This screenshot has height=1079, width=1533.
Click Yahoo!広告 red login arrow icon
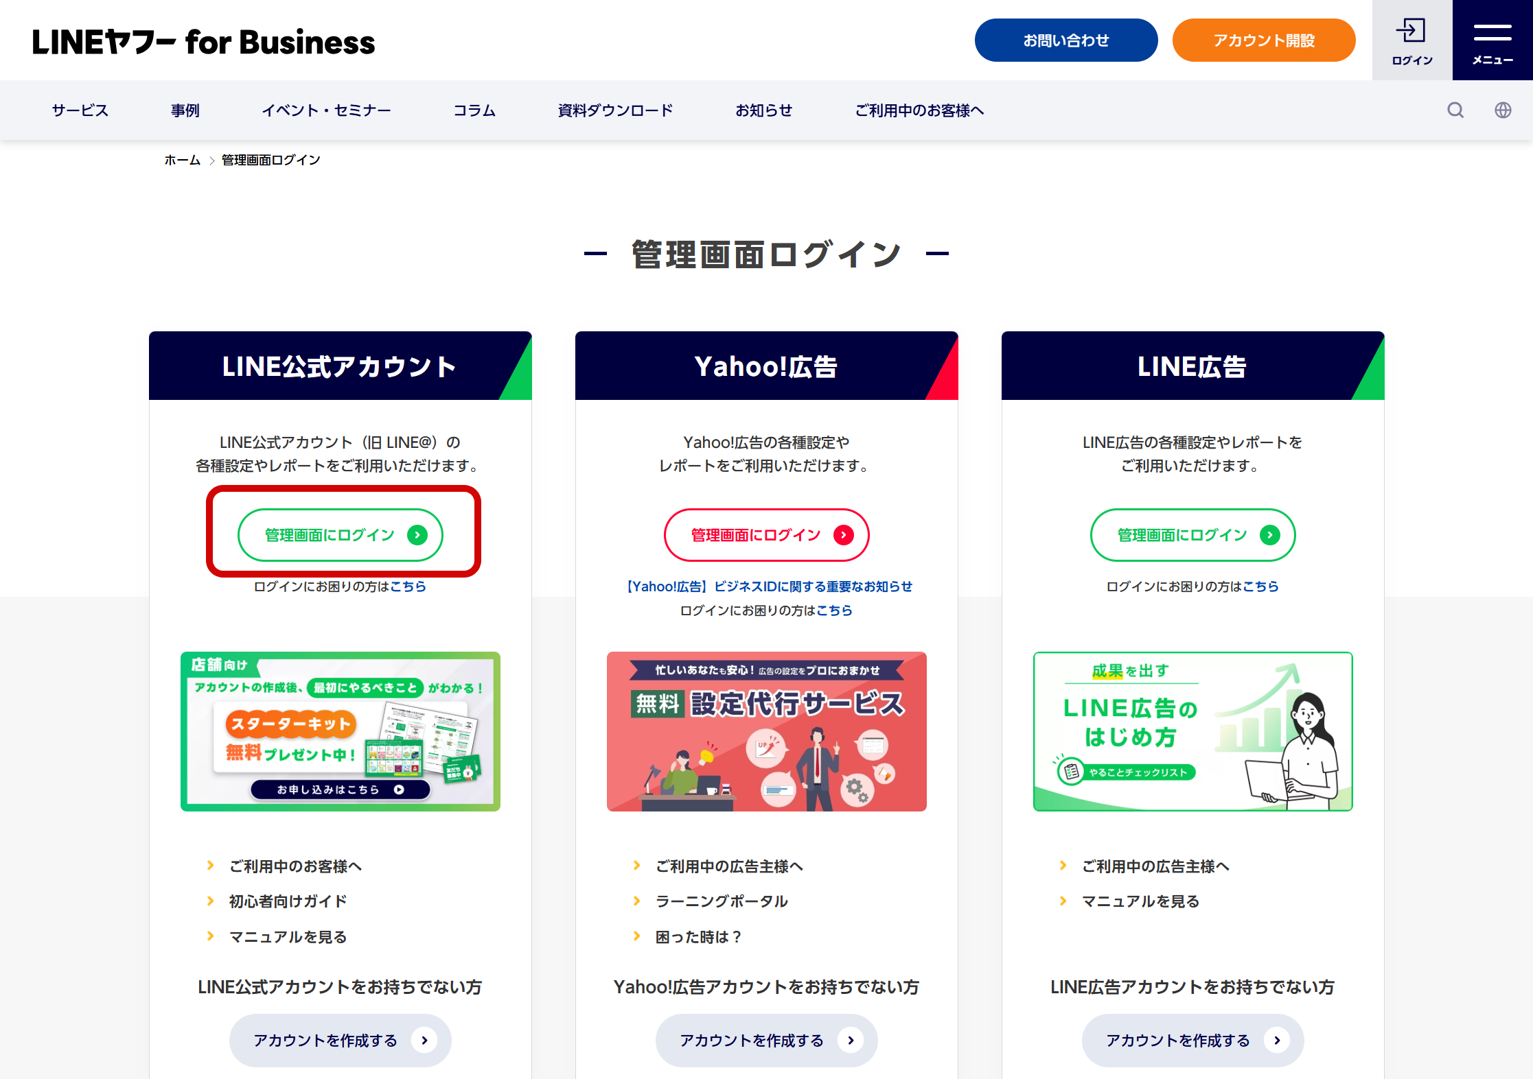pos(843,535)
